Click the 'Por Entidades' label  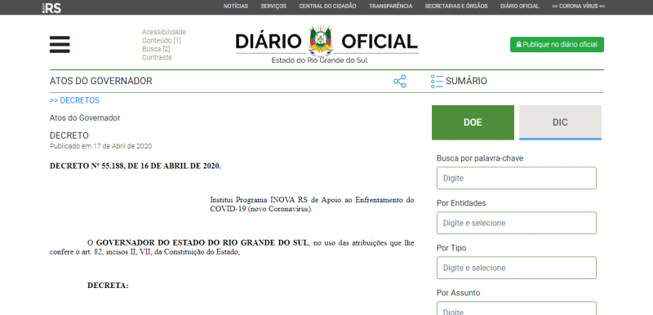pyautogui.click(x=461, y=203)
